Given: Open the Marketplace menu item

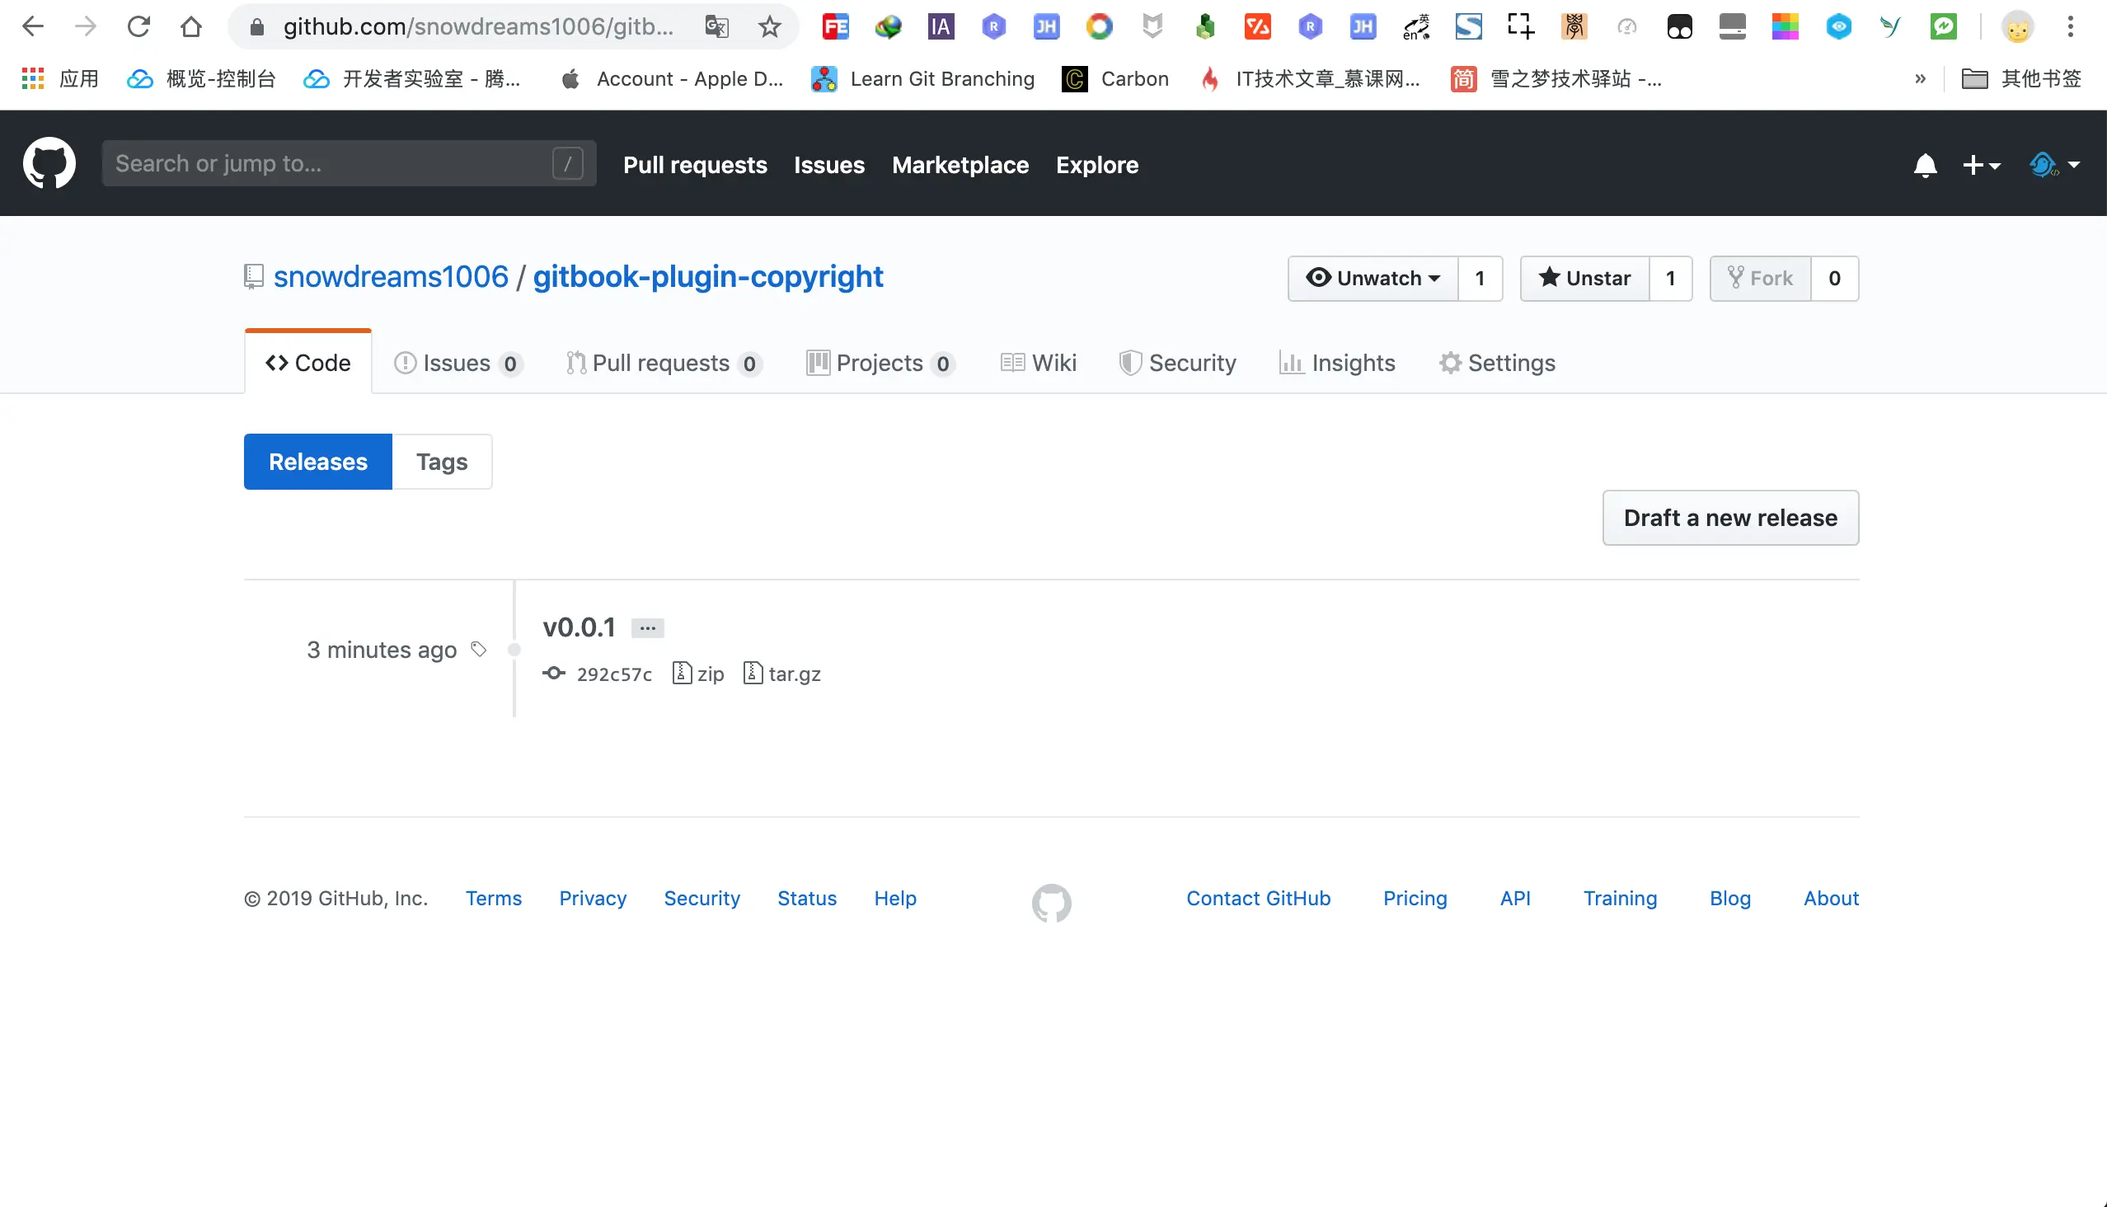Looking at the screenshot, I should [x=960, y=165].
